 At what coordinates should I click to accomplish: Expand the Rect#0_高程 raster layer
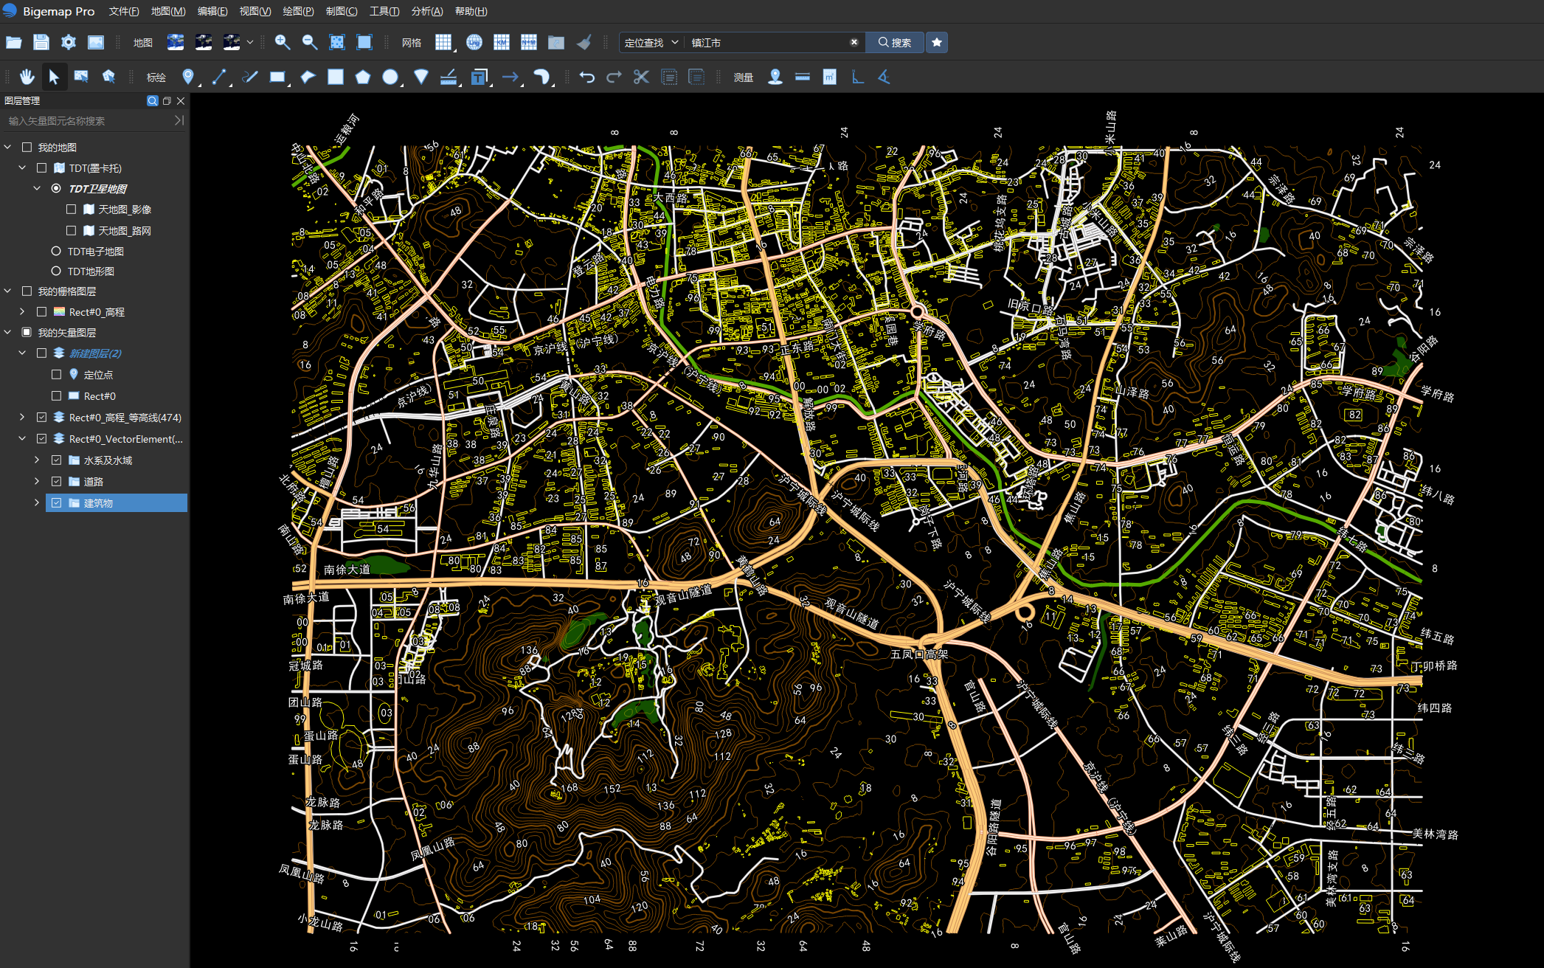coord(22,312)
